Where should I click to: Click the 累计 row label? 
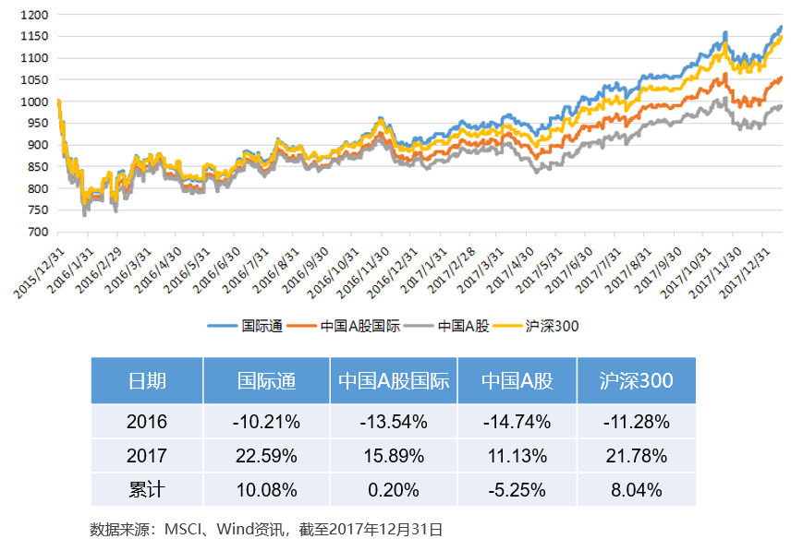[x=147, y=489]
